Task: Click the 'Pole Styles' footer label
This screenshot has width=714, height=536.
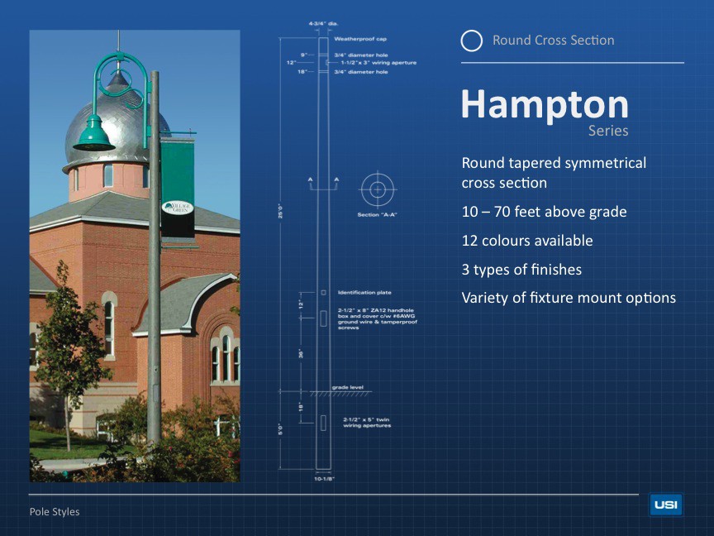Action: click(x=55, y=512)
